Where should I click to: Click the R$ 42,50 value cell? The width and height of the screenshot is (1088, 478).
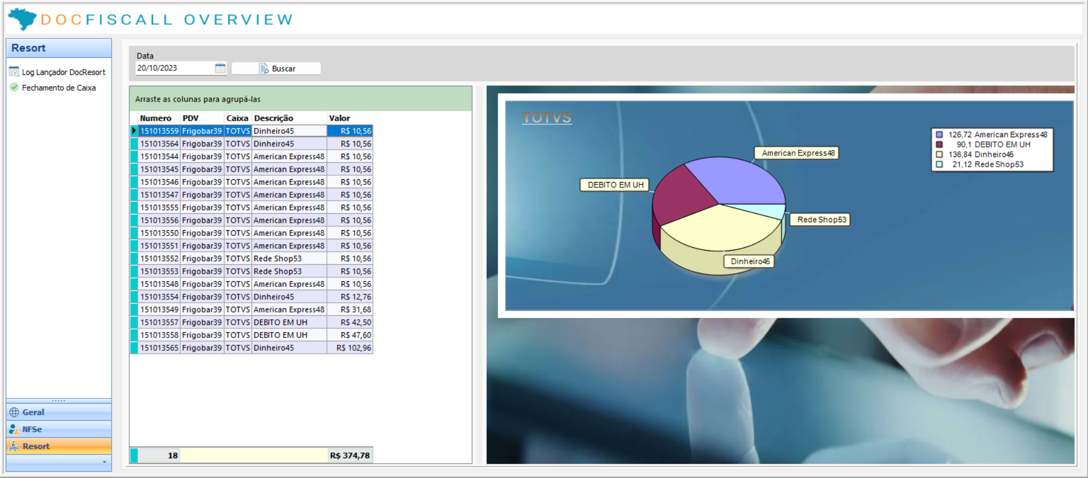click(350, 323)
